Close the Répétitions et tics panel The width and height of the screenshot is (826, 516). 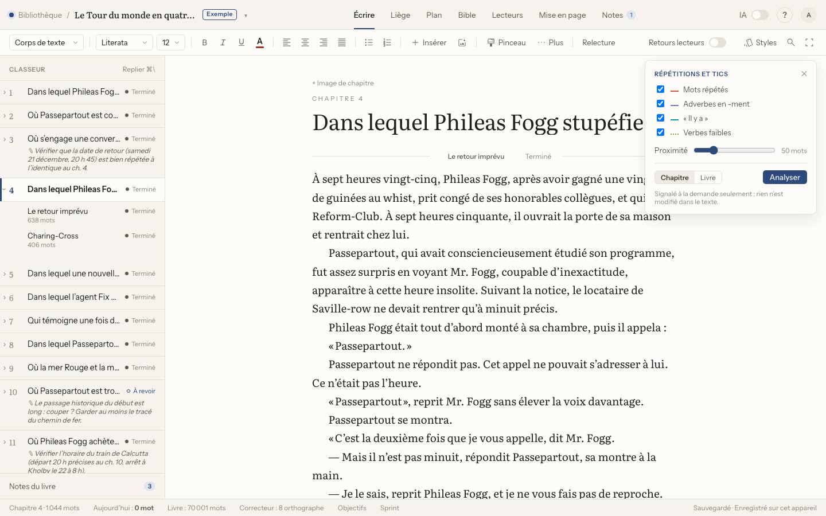(804, 74)
